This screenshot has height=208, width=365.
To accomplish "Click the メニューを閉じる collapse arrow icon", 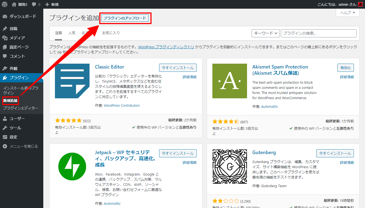I will (x=5, y=146).
